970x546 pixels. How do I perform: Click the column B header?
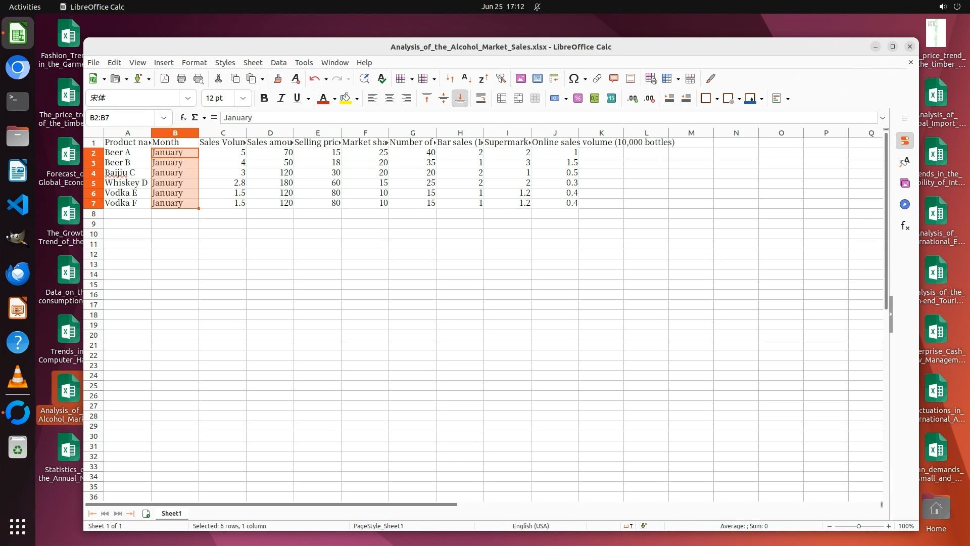[x=175, y=133]
